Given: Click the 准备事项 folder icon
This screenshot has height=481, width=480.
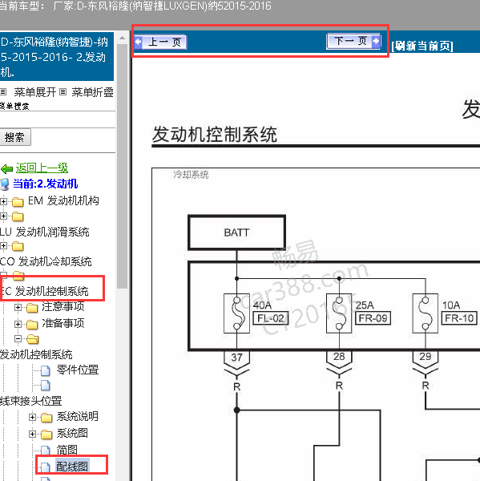Looking at the screenshot, I should pos(32,324).
